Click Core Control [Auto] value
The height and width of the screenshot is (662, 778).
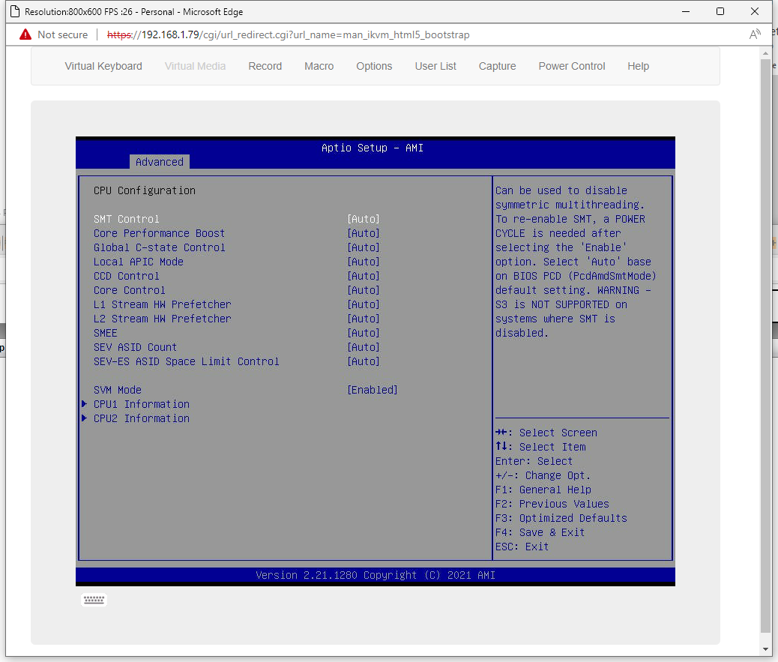coord(364,290)
